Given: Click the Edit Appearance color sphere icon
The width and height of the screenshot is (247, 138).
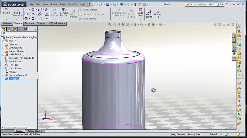Looking at the screenshot, I should pyautogui.click(x=149, y=24).
